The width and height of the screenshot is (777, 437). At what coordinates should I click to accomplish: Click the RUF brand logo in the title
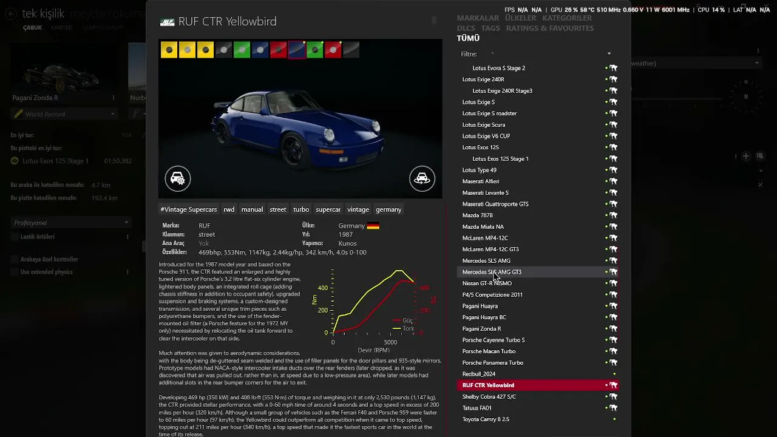pos(167,22)
